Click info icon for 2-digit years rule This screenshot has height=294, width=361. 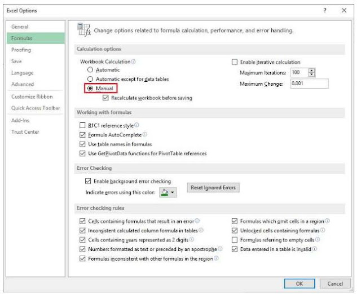coord(192,239)
